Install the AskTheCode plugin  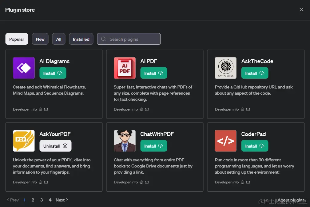click(x=255, y=73)
